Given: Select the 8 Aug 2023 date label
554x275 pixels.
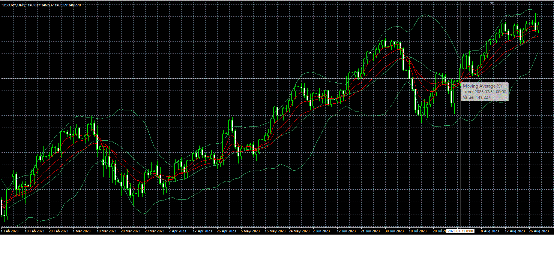Looking at the screenshot, I should (x=490, y=231).
